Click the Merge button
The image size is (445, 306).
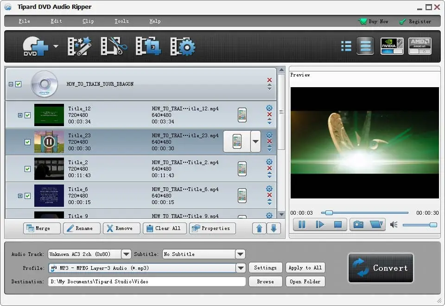(x=42, y=228)
